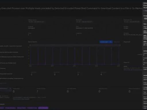The image size is (147, 110).
Task: Click the magnifier icon inside the blue events button
Action: tap(111, 42)
